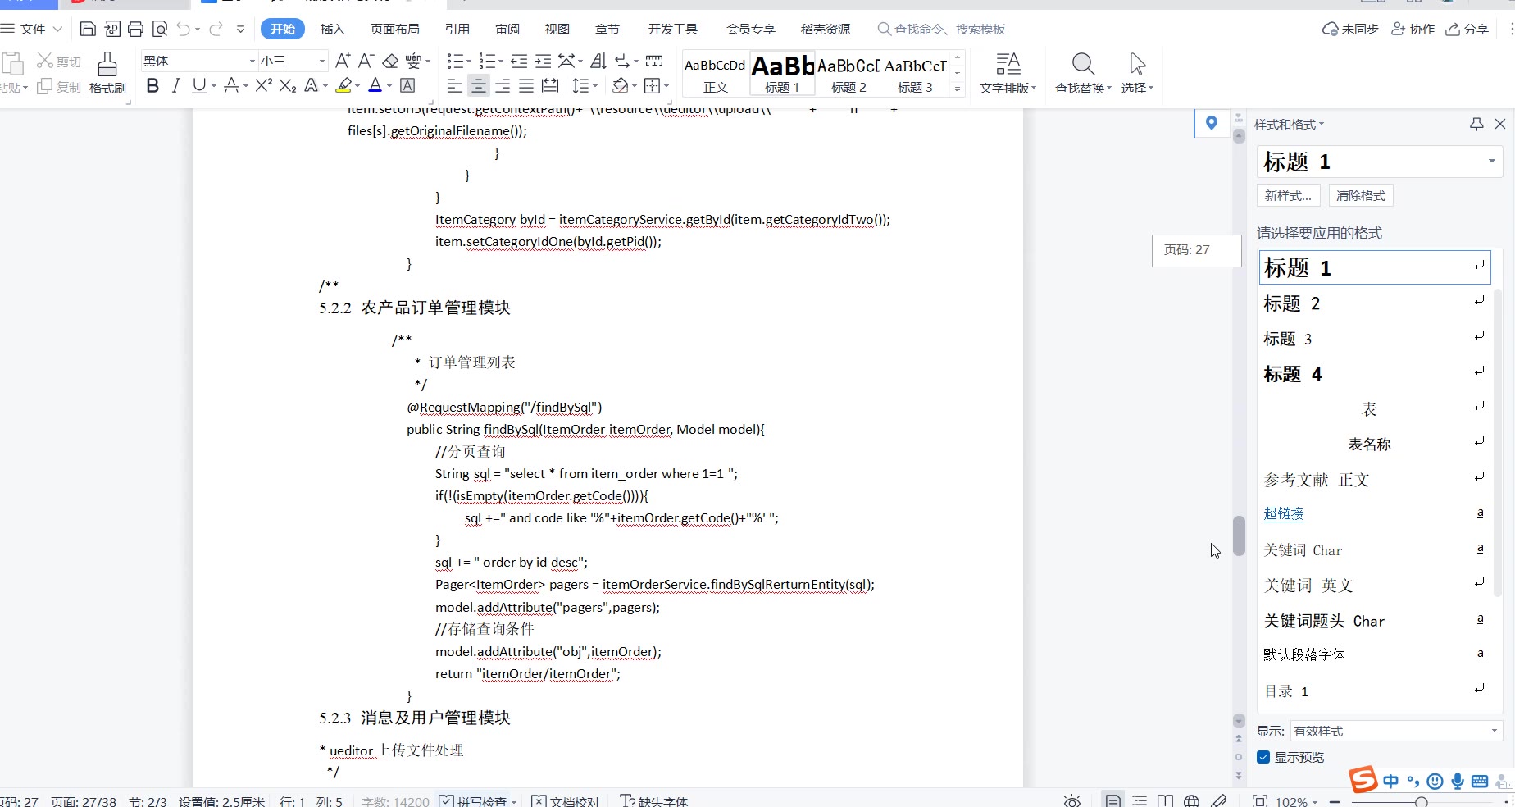The image size is (1515, 807).
Task: Open the 页面布局 ribbon tab
Action: point(394,30)
